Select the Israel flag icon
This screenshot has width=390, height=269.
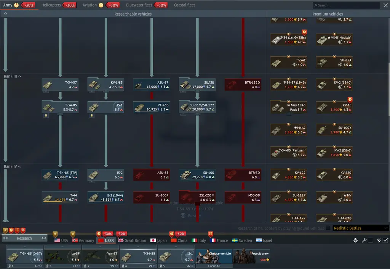259,240
